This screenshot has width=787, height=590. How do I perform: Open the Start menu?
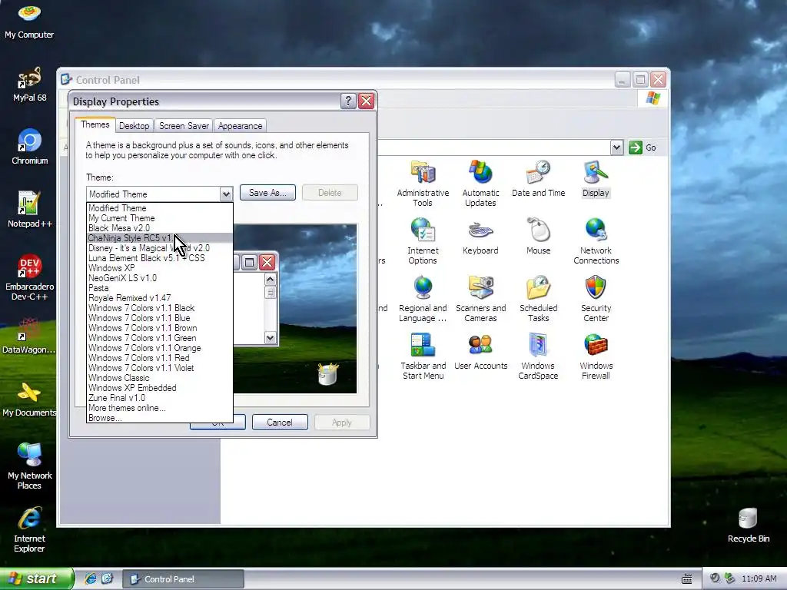[x=37, y=578]
